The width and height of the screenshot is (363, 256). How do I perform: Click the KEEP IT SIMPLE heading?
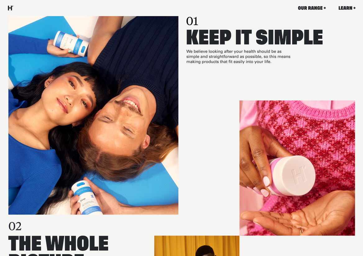tap(255, 37)
